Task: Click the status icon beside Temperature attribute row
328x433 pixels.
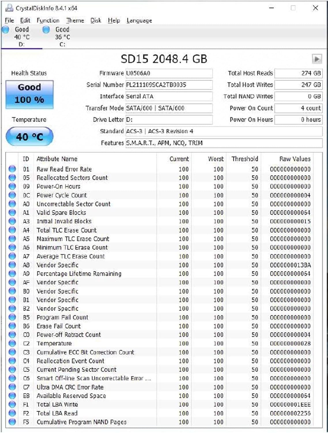Action: (x=12, y=343)
